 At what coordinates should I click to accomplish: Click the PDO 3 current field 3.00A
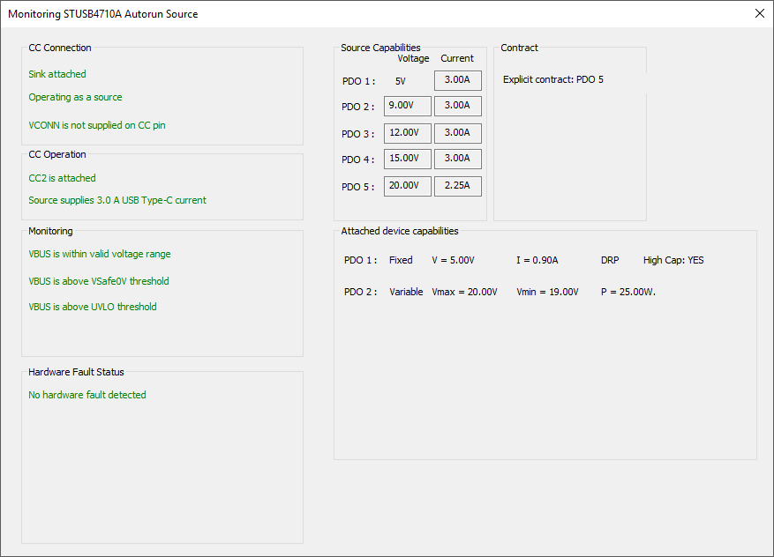click(x=457, y=133)
